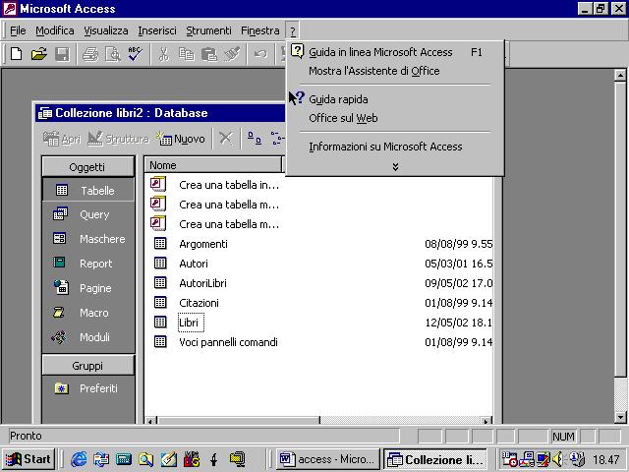This screenshot has width=629, height=472.
Task: Click the vertical scrollbar down arrow
Action: pyautogui.click(x=620, y=417)
